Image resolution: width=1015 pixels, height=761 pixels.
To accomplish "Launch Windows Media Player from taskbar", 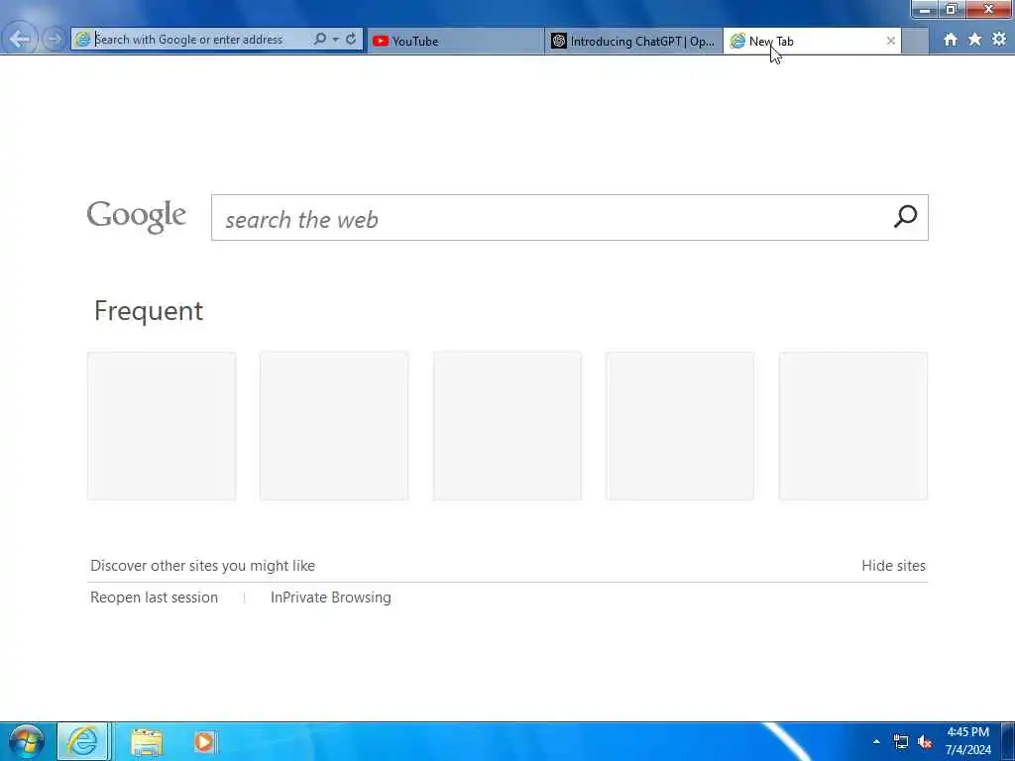I will click(205, 741).
